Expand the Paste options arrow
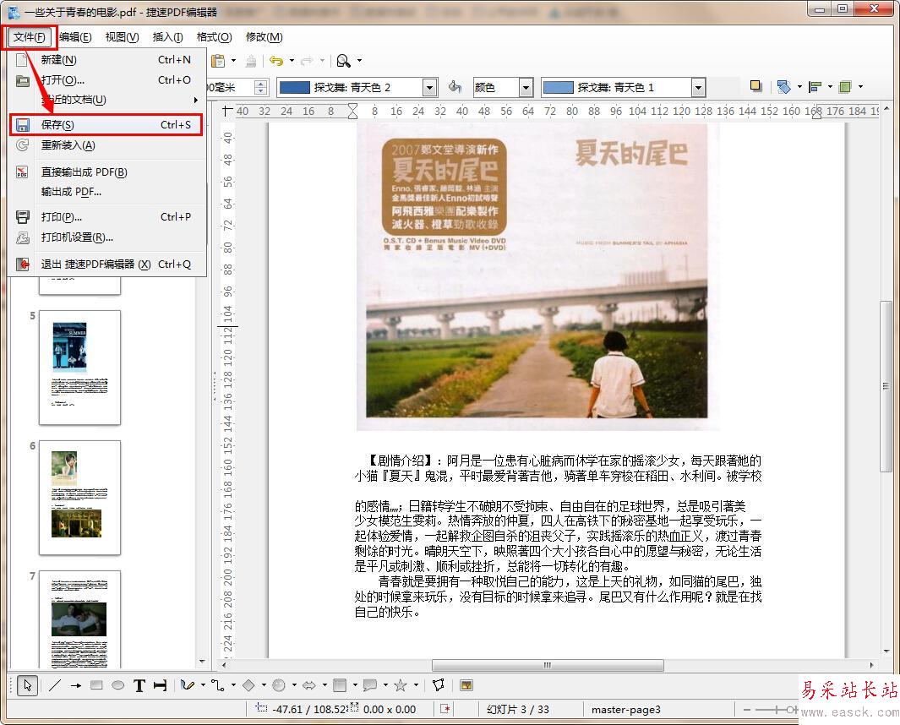 [x=233, y=60]
